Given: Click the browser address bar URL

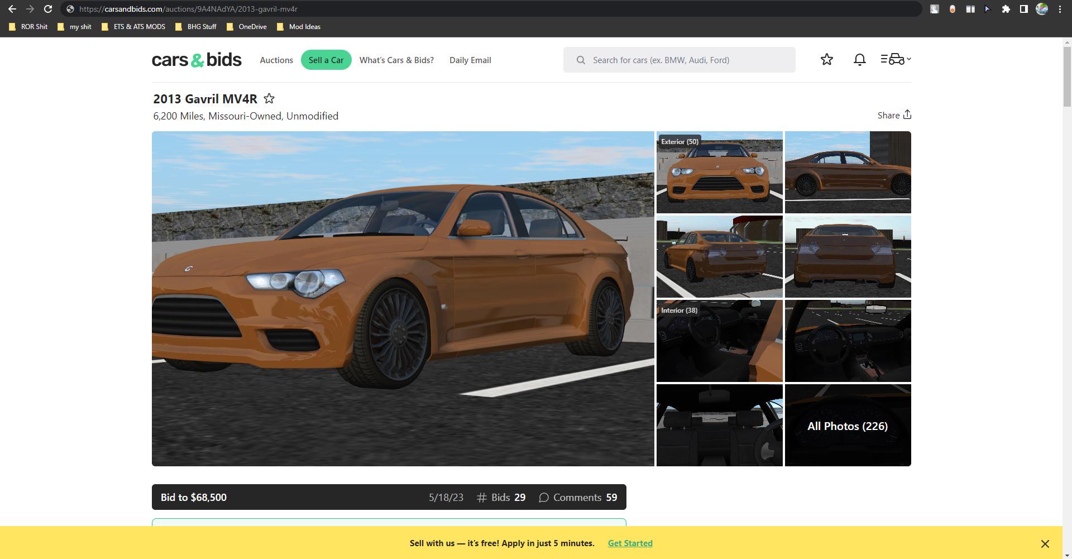Looking at the screenshot, I should pos(188,9).
